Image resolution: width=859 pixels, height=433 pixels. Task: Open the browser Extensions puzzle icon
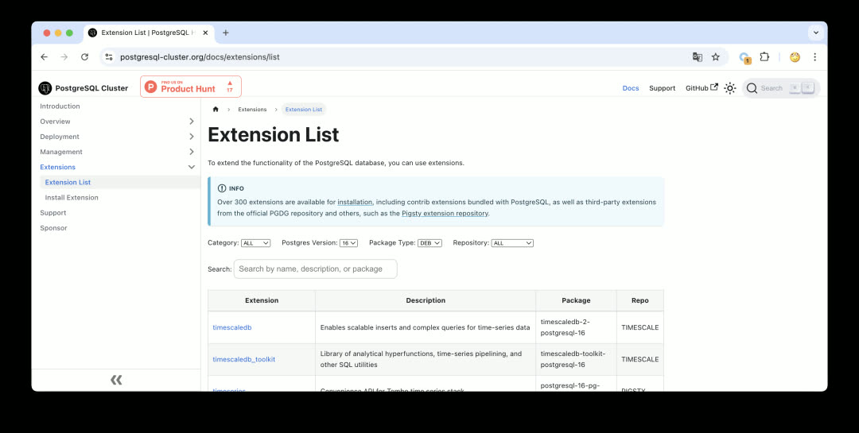coord(764,57)
